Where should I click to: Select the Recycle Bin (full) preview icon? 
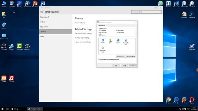click(x=126, y=42)
